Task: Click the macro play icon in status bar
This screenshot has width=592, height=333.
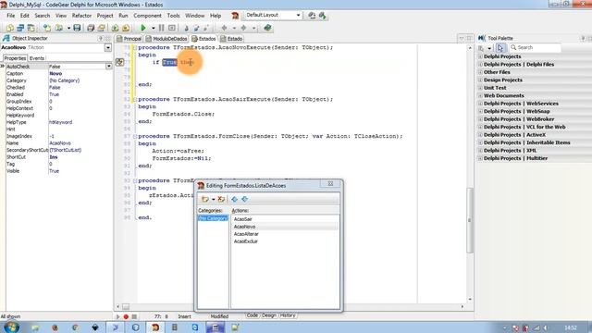Action: point(117,316)
